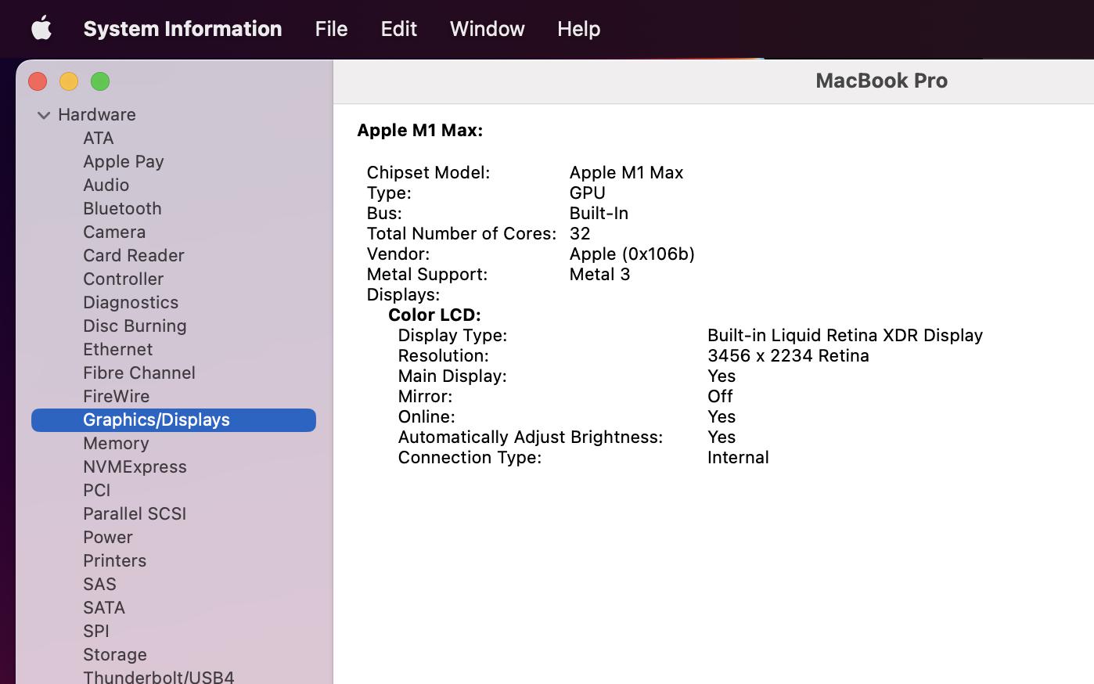1094x684 pixels.
Task: Click the Metal Support value 'Metal 3'
Action: click(x=599, y=274)
